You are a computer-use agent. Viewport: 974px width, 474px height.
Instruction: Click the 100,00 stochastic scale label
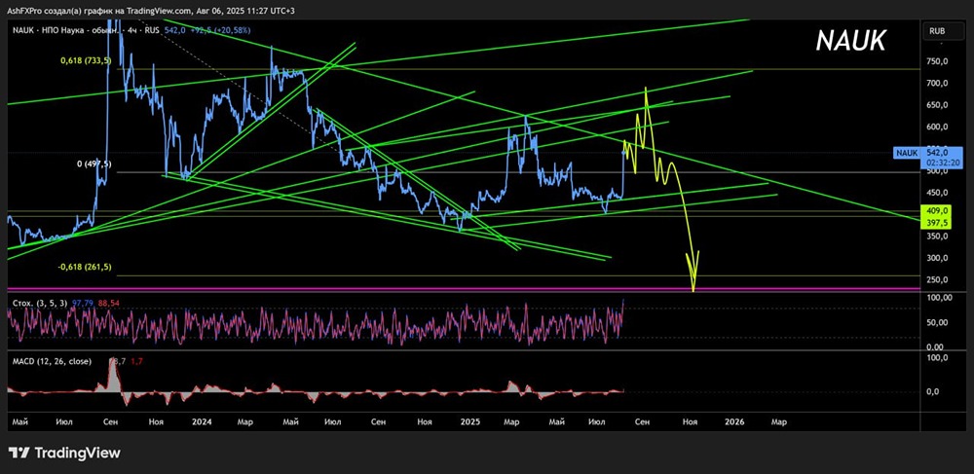click(939, 299)
